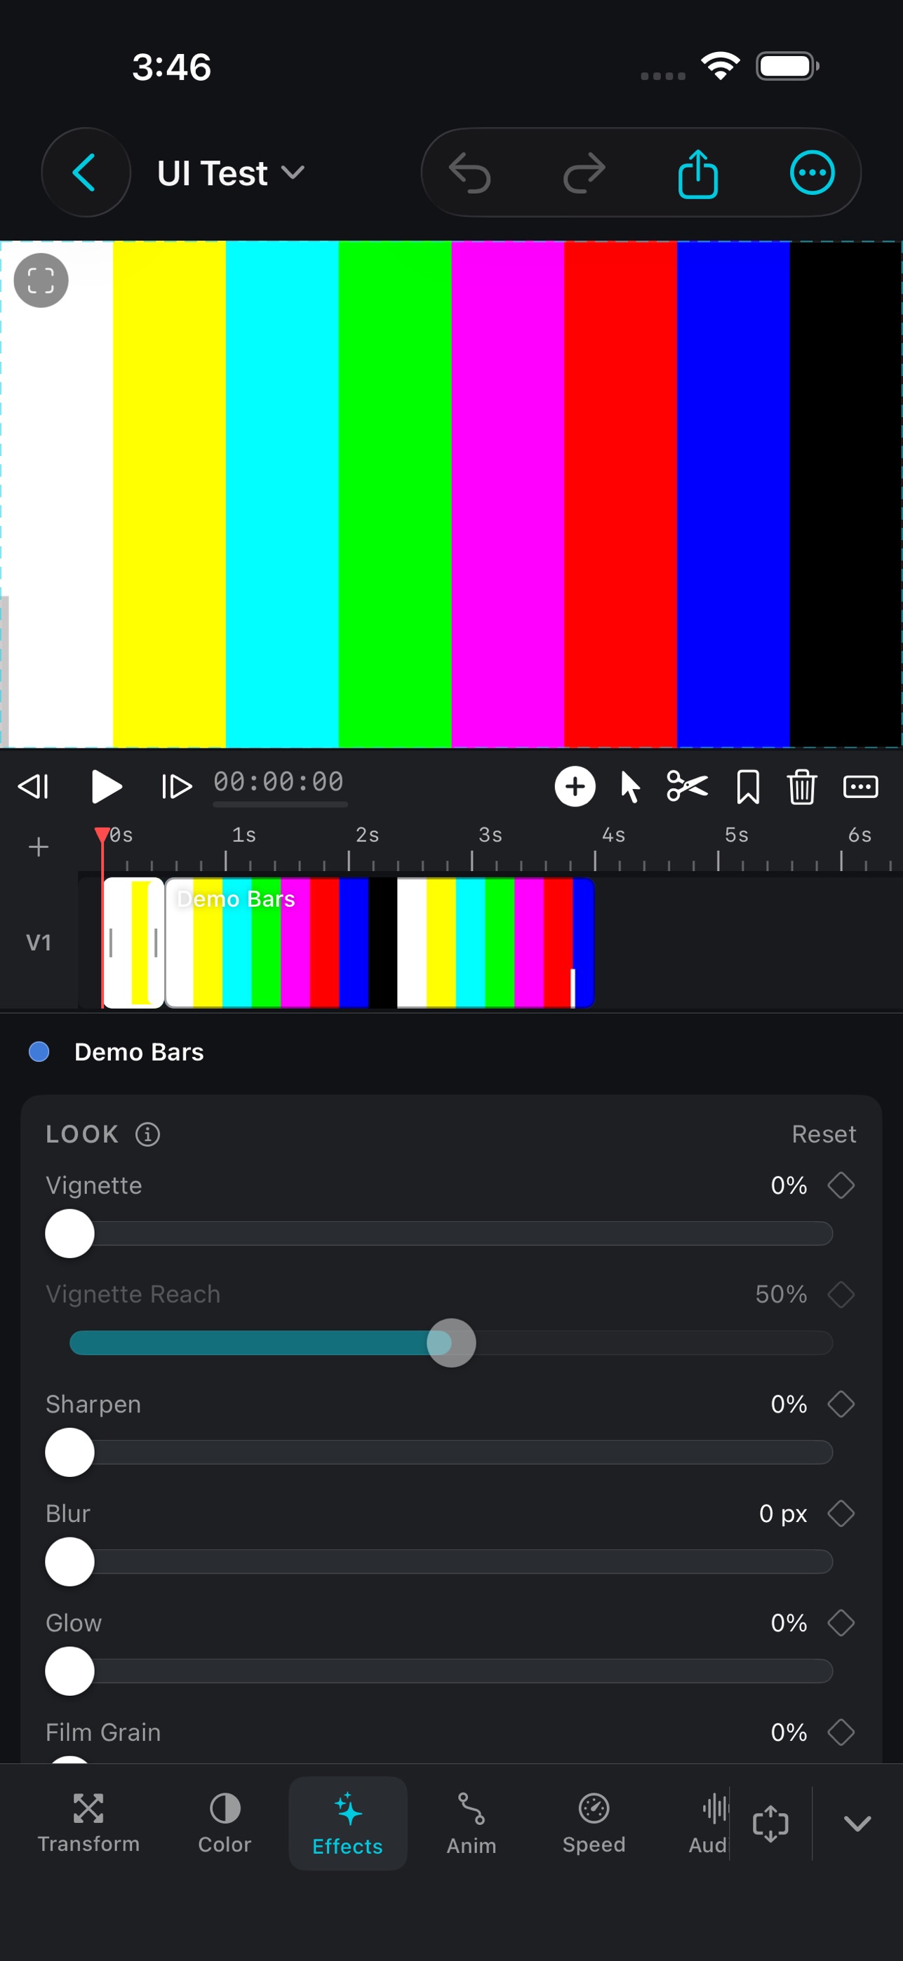The height and width of the screenshot is (1961, 903).
Task: Split clip with the scissors tool
Action: [687, 786]
